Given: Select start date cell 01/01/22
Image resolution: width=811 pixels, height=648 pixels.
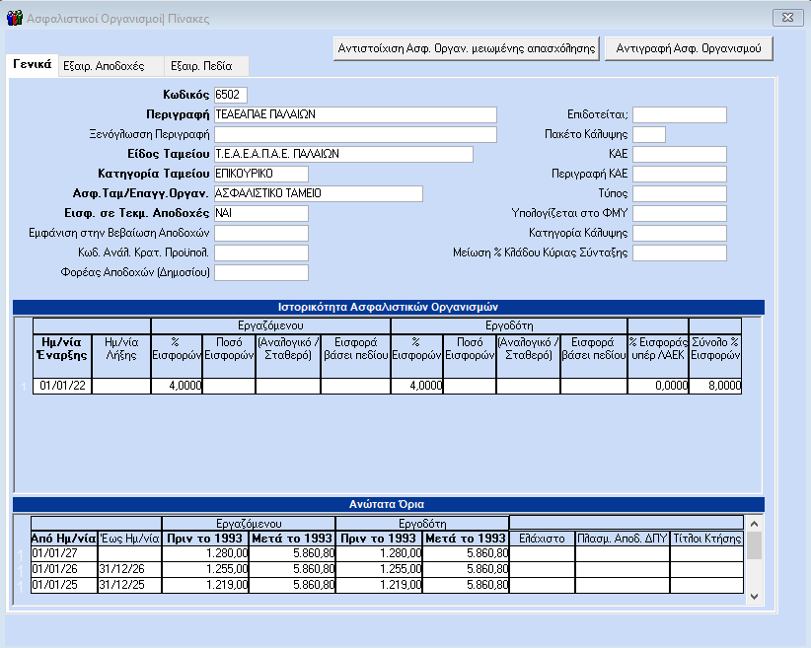Looking at the screenshot, I should [62, 386].
